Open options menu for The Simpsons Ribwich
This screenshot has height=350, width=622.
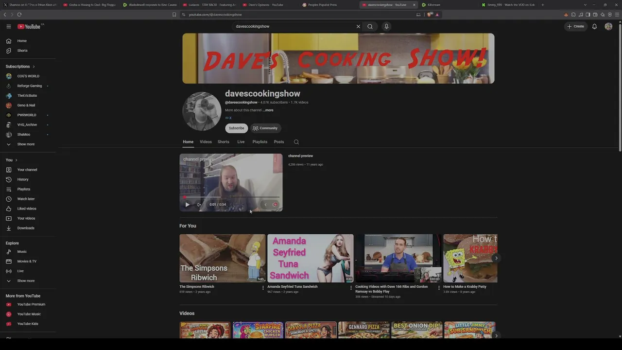[x=263, y=288]
